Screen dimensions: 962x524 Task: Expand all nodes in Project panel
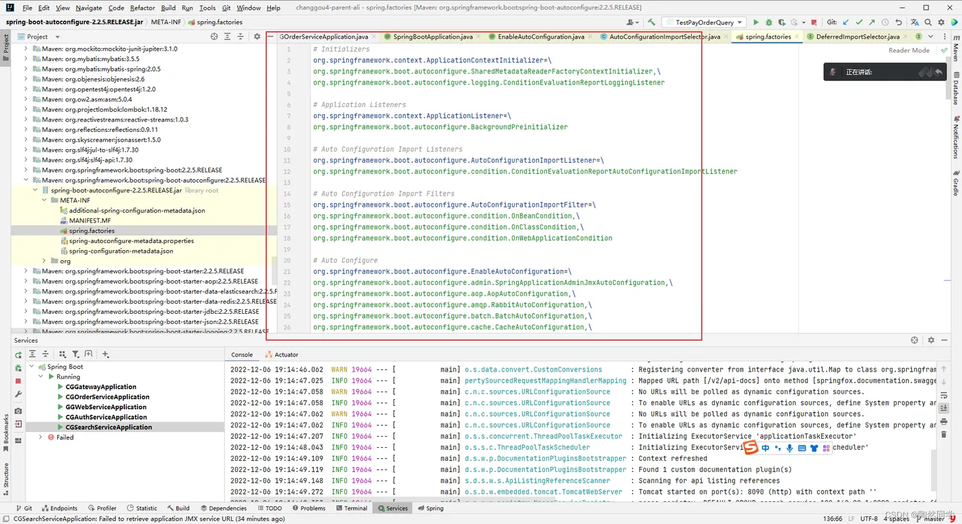point(227,36)
